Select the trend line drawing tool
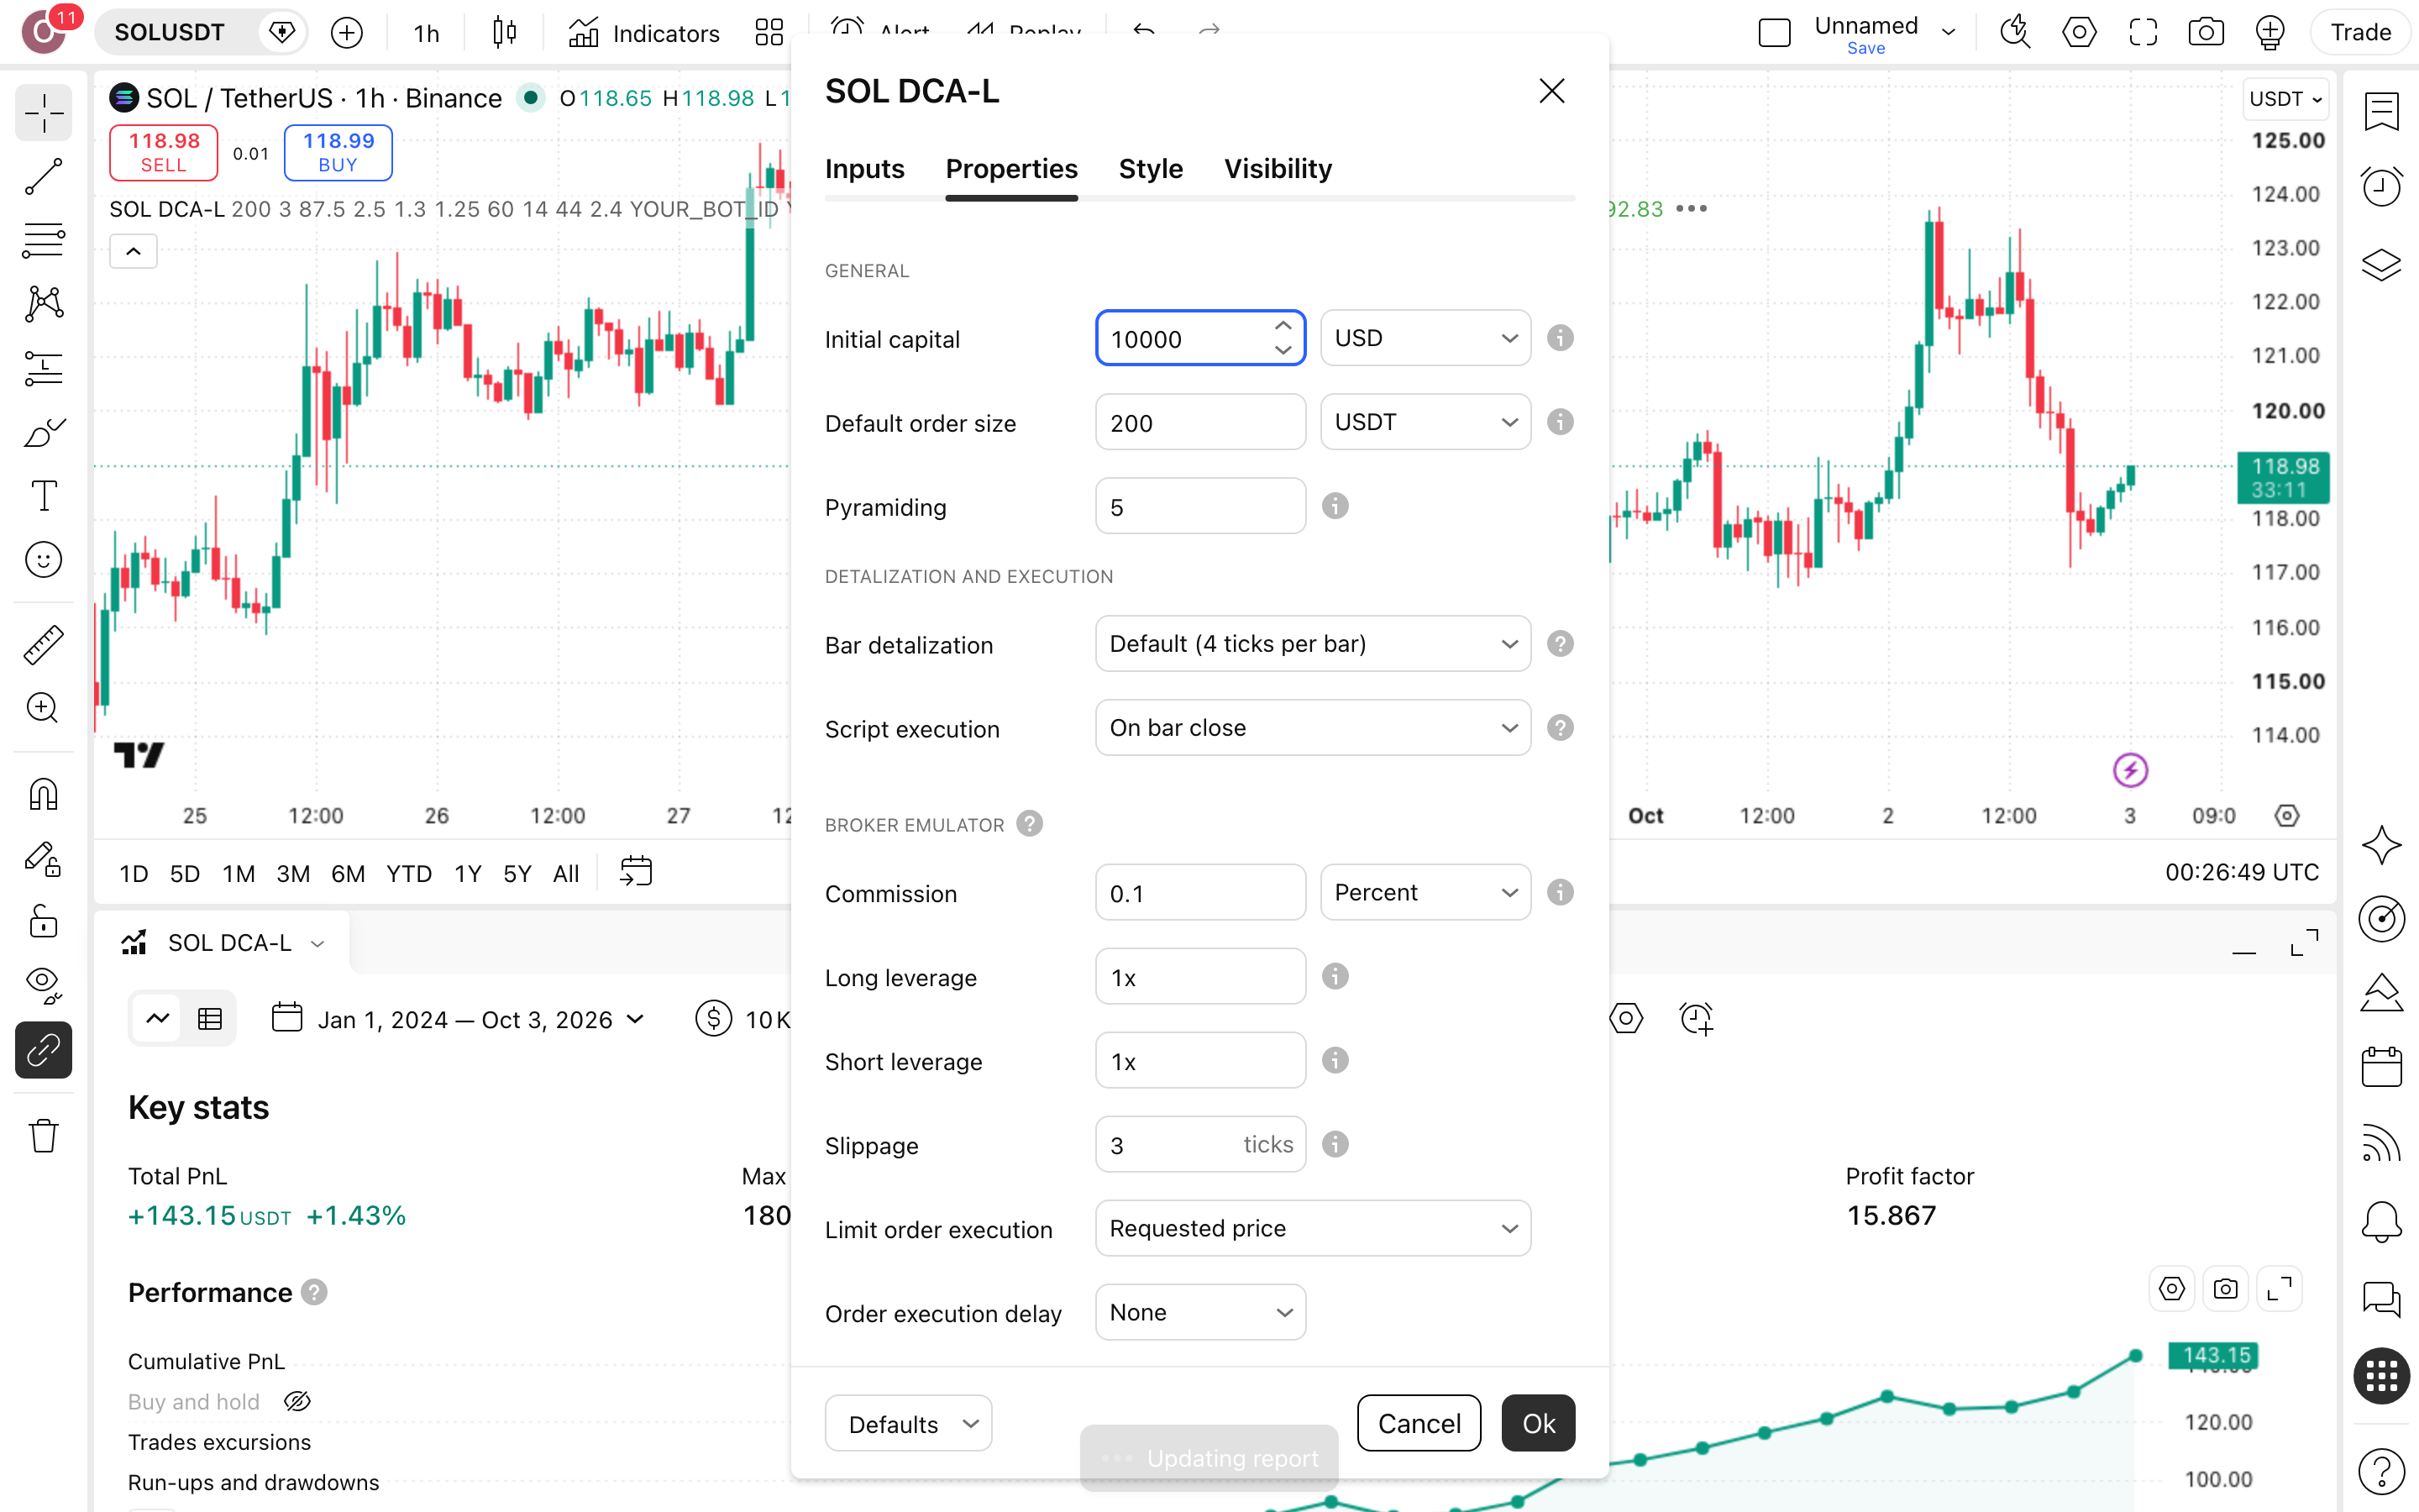Image resolution: width=2419 pixels, height=1512 pixels. tap(44, 177)
